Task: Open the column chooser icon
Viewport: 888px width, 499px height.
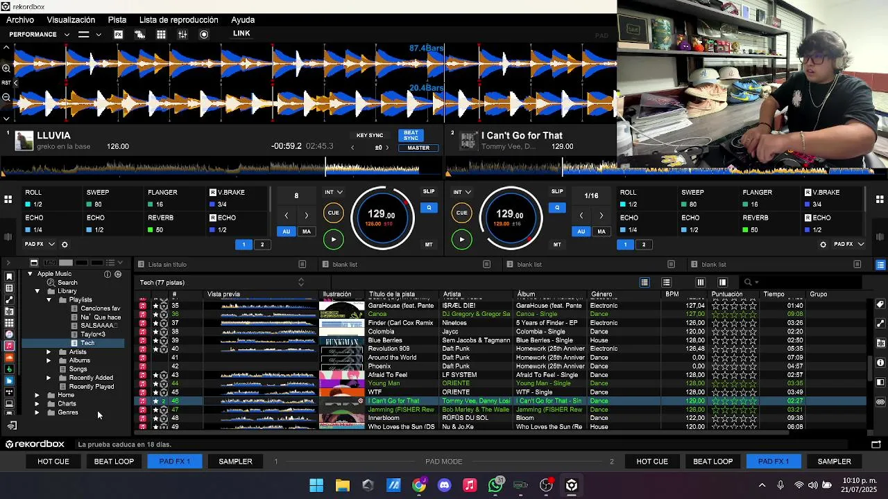Action: point(701,282)
